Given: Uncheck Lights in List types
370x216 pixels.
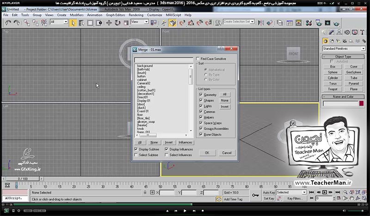Looking at the screenshot, I should coord(201,106).
